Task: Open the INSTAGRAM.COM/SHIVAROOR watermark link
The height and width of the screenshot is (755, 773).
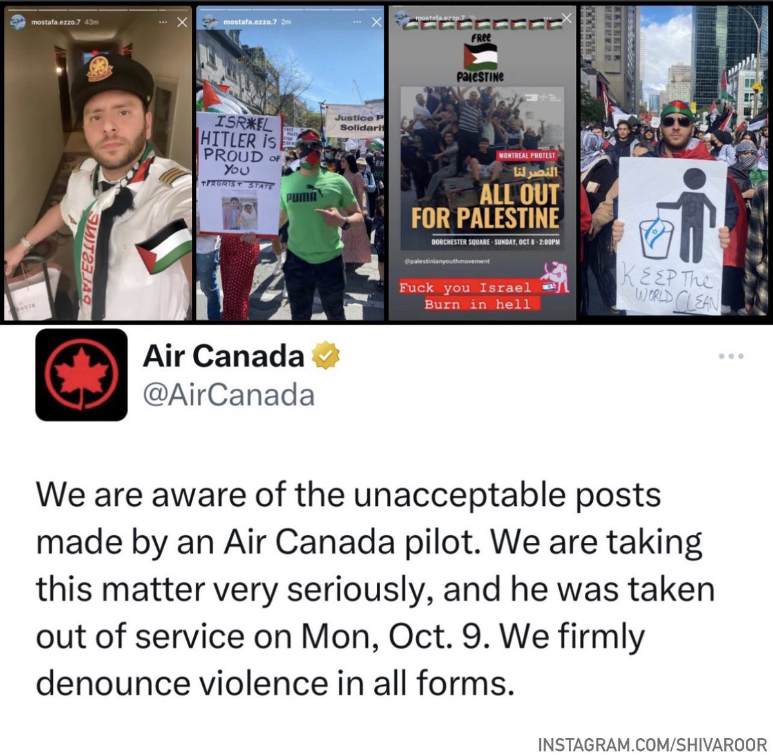Action: [653, 743]
